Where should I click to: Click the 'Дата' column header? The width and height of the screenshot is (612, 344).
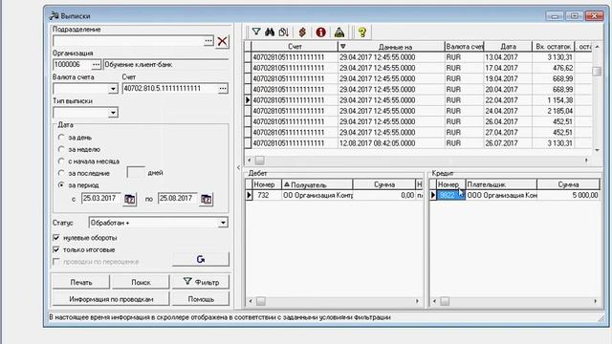coord(508,47)
